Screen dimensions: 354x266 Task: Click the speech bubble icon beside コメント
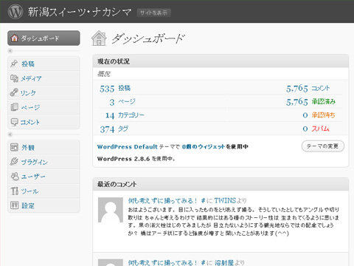point(14,122)
